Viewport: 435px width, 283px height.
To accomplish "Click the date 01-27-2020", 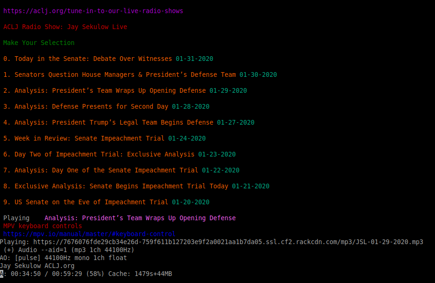I will (x=236, y=122).
